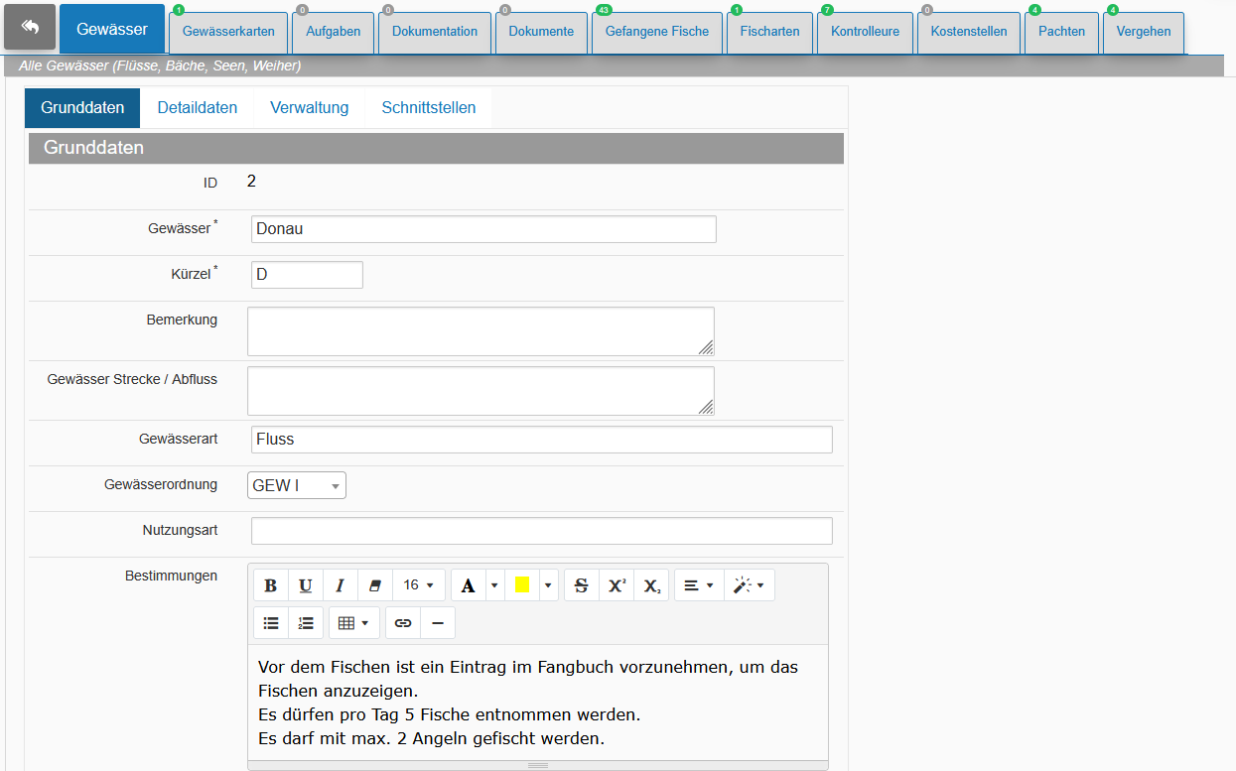Click the Gewässerart field containing Fluss
The height and width of the screenshot is (771, 1236).
pyautogui.click(x=542, y=440)
